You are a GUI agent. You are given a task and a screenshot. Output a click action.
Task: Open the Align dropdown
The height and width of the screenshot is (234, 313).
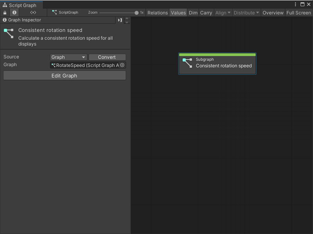tap(222, 12)
